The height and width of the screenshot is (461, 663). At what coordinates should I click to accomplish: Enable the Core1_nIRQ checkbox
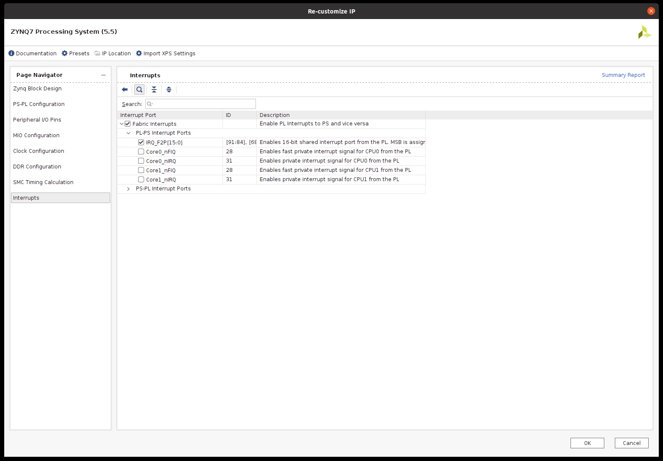pyautogui.click(x=141, y=179)
